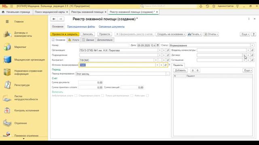The height and width of the screenshot is (145, 259).
Task: Expand Соглашение dropdown arrow
Action: (x=244, y=60)
